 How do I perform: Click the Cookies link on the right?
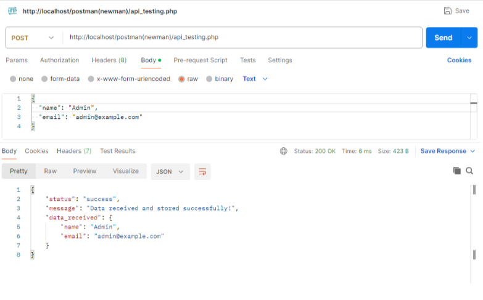[459, 60]
